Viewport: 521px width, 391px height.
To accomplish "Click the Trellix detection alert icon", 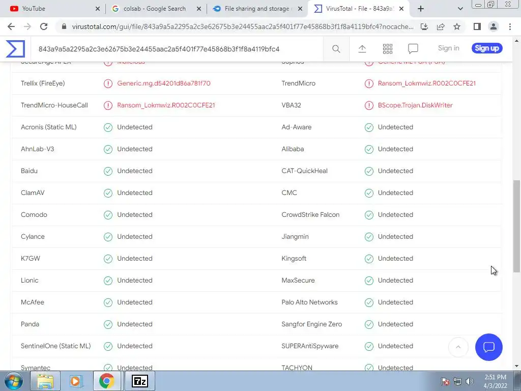I will tap(108, 83).
